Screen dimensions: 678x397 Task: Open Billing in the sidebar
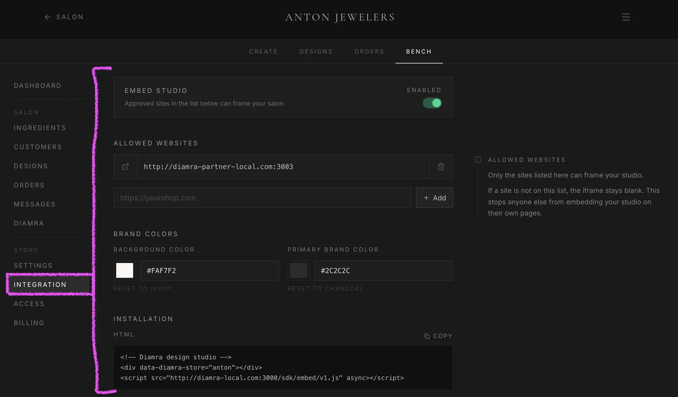pos(29,323)
